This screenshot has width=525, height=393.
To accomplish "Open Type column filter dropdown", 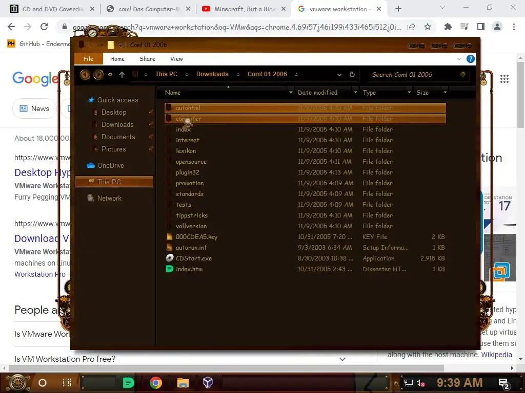I will (x=409, y=92).
